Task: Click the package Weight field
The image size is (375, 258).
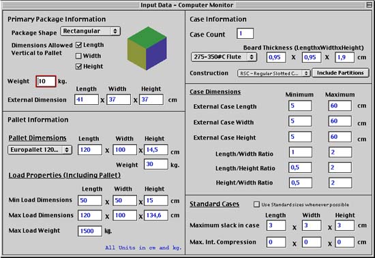Action: click(46, 81)
